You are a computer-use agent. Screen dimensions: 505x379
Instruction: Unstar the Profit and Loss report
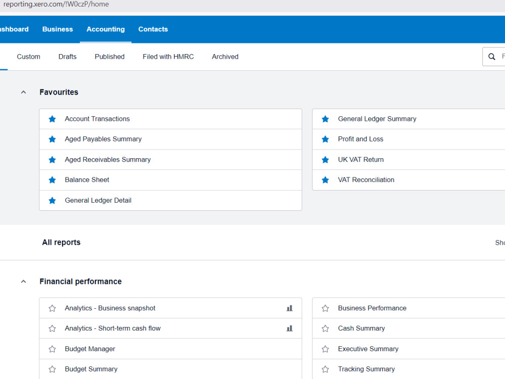point(325,139)
